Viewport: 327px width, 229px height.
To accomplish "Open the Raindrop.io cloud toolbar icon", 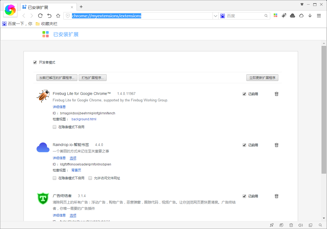I will point(292,16).
